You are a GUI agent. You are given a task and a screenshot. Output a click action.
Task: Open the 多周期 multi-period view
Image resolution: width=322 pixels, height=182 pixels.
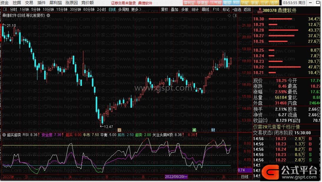click(x=124, y=10)
